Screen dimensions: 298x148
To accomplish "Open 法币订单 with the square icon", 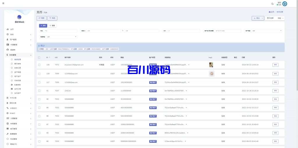I will tap(12, 89).
